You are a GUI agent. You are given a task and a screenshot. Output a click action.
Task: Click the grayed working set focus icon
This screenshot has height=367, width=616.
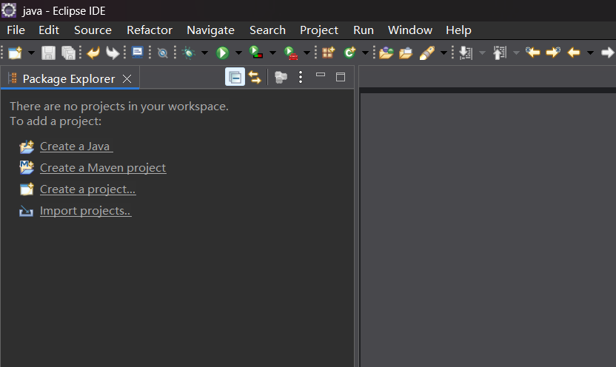coord(281,77)
